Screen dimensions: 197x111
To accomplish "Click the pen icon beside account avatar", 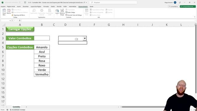I will point(180,2).
